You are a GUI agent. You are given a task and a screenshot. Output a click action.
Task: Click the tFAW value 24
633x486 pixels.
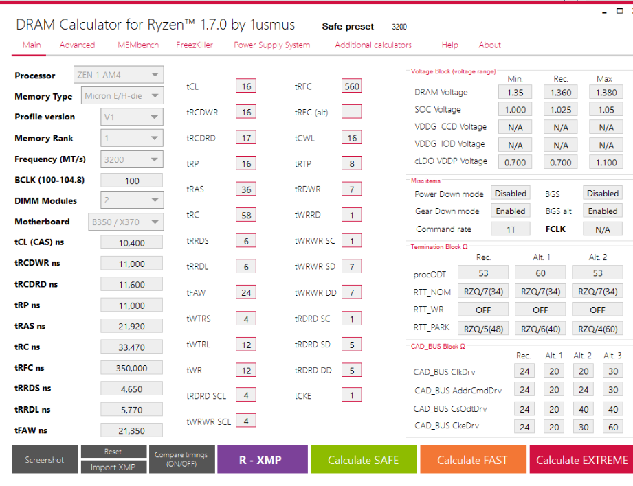pyautogui.click(x=246, y=293)
